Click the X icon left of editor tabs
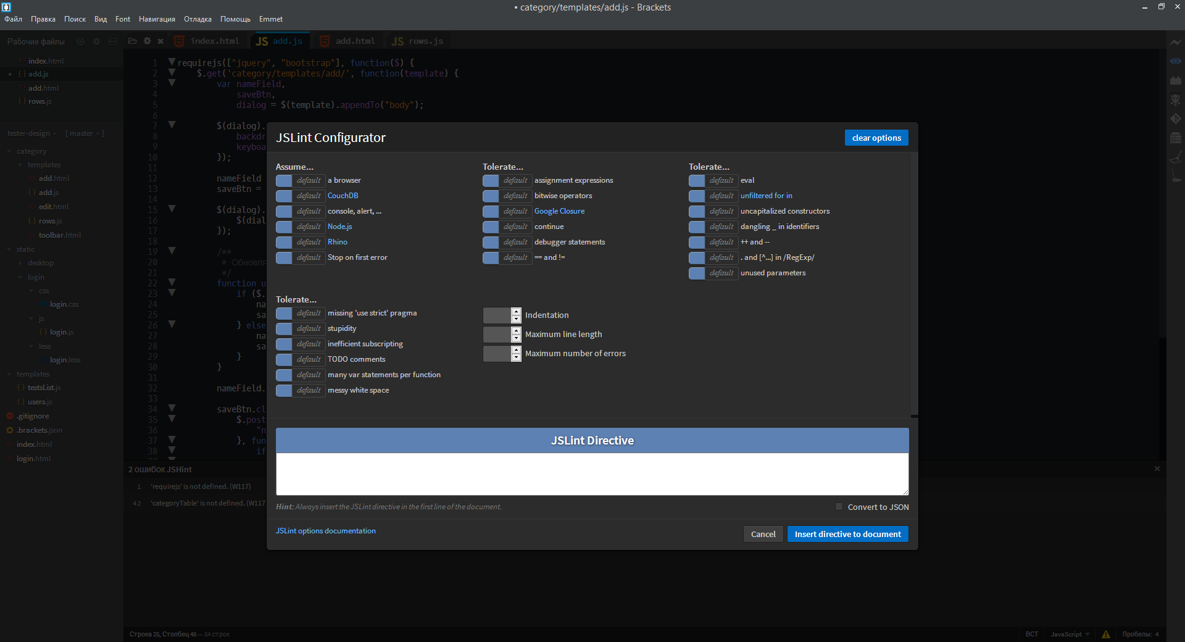Screen dimensions: 1185x642 [x=160, y=41]
